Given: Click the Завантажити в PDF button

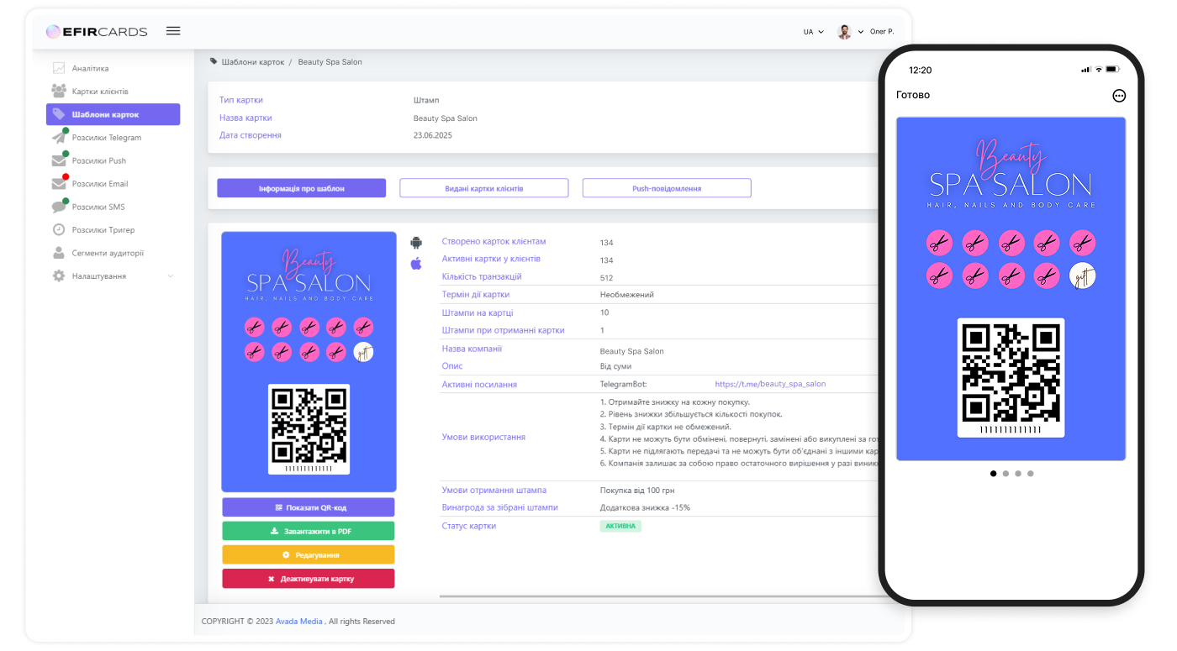Looking at the screenshot, I should coord(309,531).
